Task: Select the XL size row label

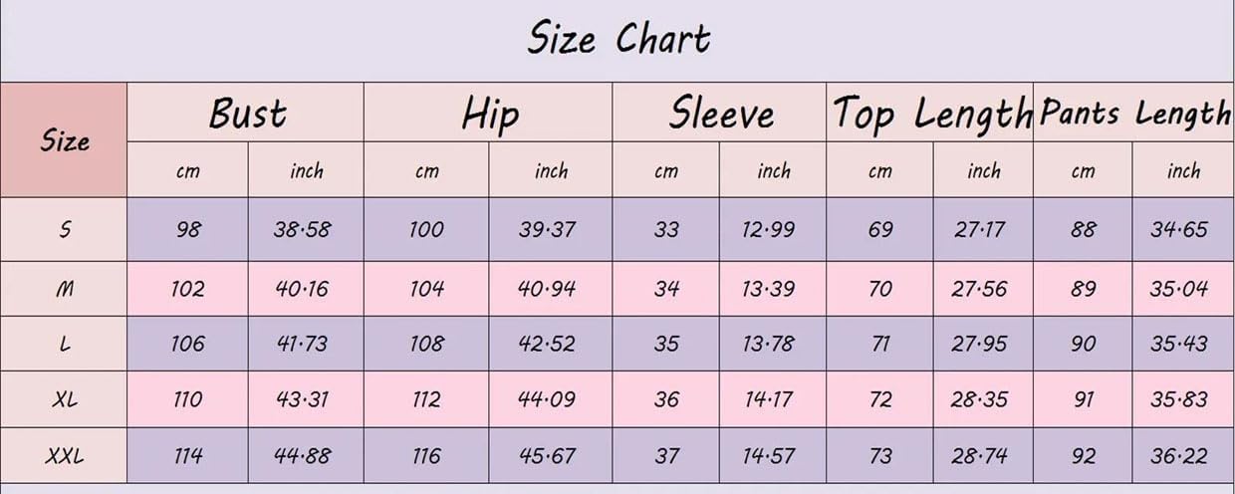Action: [64, 399]
